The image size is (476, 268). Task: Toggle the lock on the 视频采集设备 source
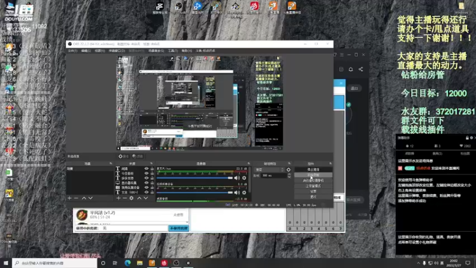pos(152,188)
